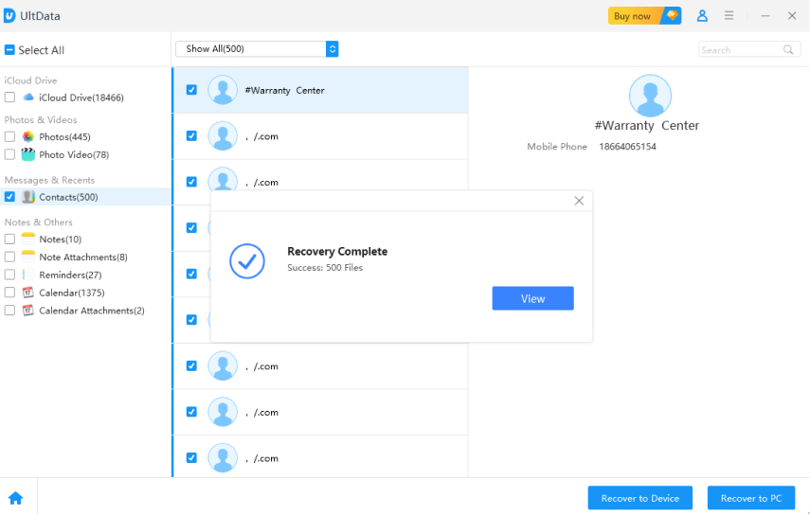Image resolution: width=810 pixels, height=515 pixels.
Task: Uncheck the Contacts(500) checkbox
Action: pos(9,197)
